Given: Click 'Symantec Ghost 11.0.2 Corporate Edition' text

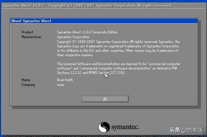Looking at the screenshot, I should click(87, 32).
